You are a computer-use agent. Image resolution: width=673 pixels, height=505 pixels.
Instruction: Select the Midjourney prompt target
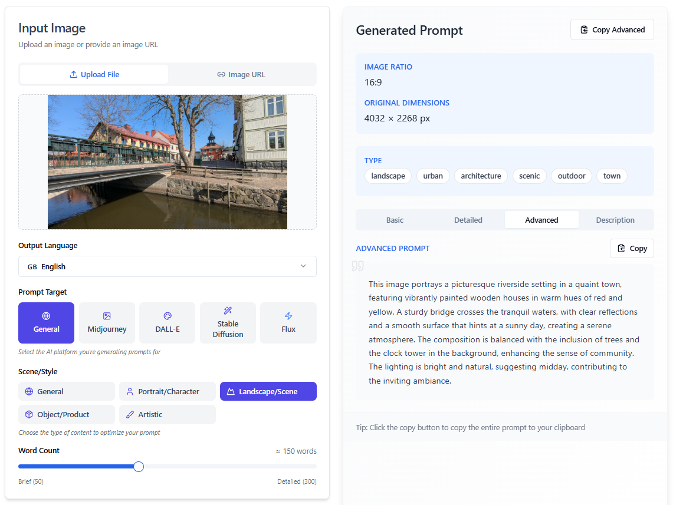[107, 323]
